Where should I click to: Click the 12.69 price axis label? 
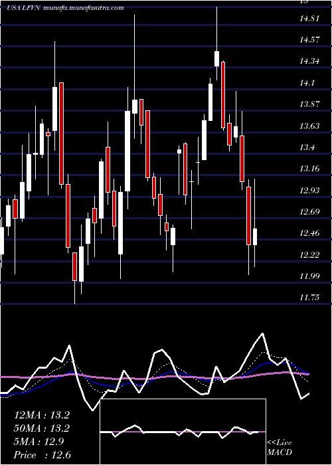coord(309,212)
